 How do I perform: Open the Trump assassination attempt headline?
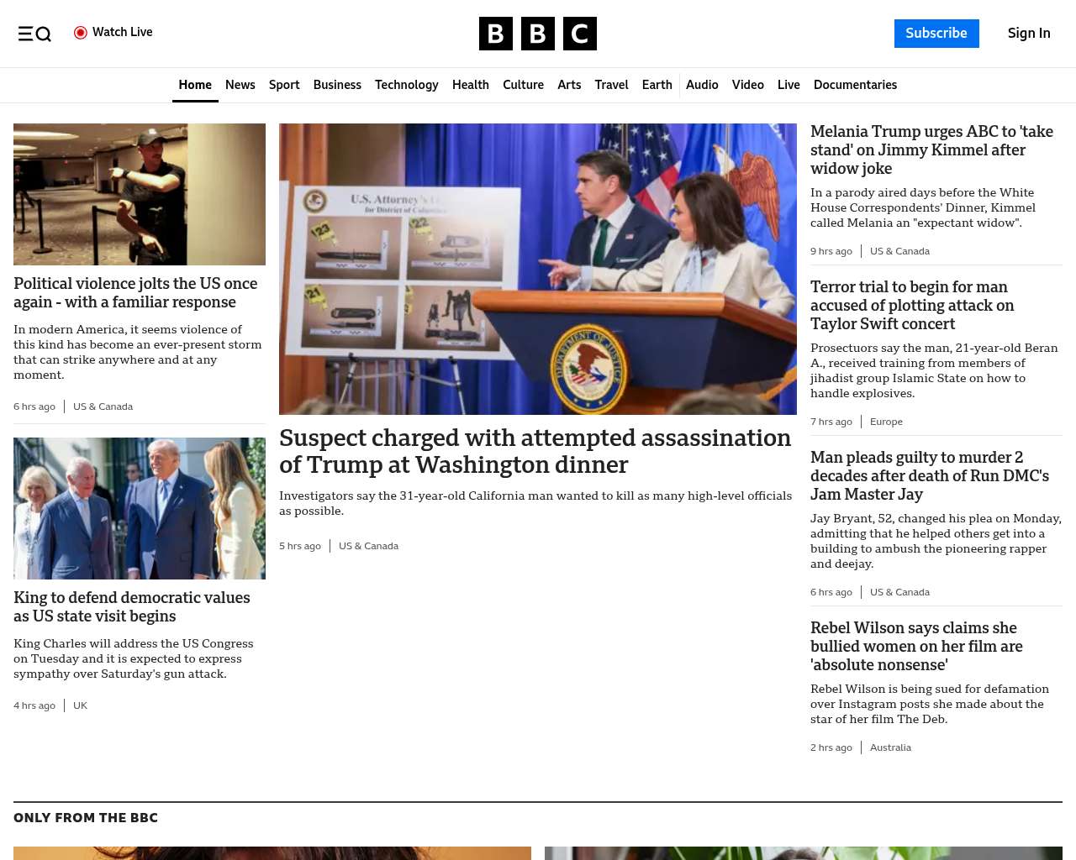click(x=535, y=451)
